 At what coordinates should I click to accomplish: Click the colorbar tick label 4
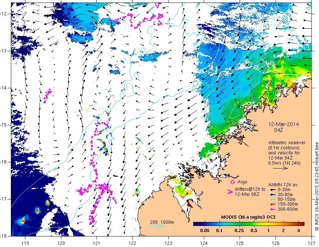click(x=298, y=231)
